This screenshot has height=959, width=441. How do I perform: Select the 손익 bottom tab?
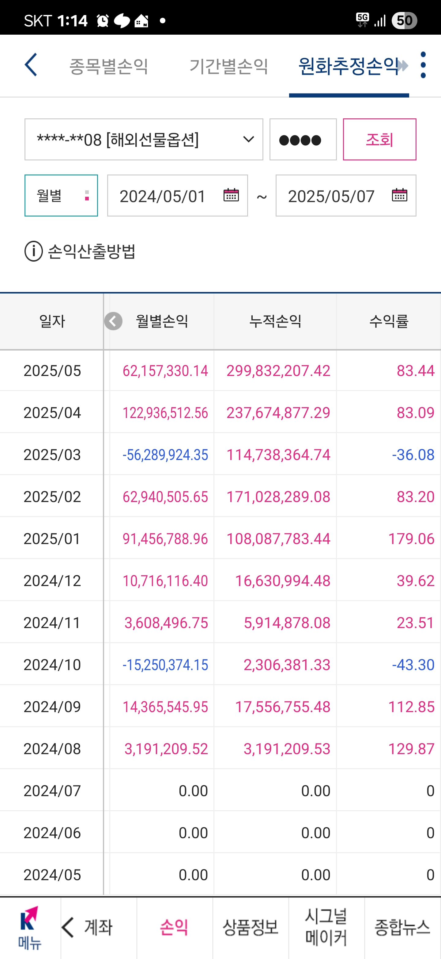point(174,927)
